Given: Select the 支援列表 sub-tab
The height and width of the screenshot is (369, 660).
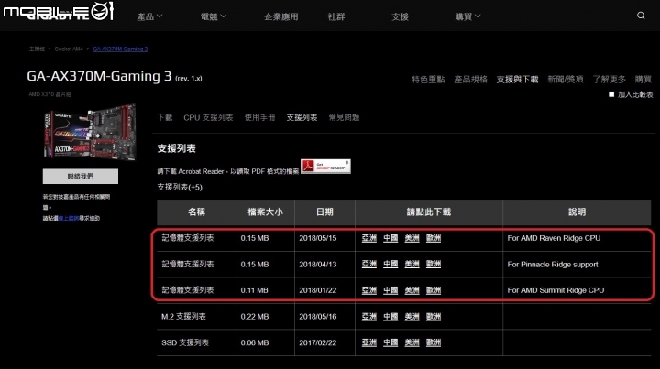Looking at the screenshot, I should click(x=302, y=117).
